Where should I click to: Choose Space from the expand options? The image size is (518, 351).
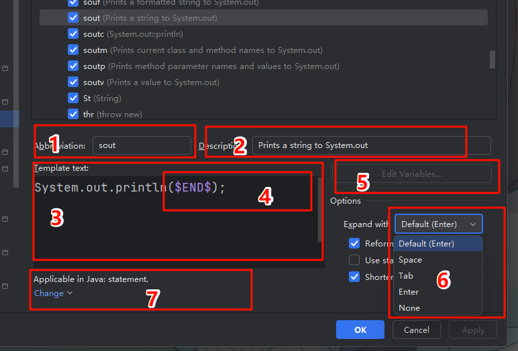pyautogui.click(x=411, y=260)
